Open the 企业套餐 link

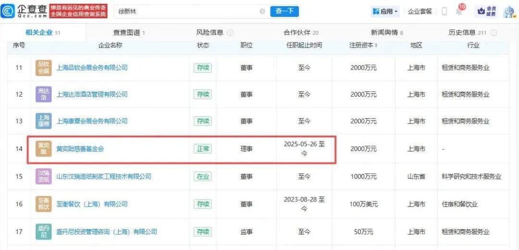[420, 12]
